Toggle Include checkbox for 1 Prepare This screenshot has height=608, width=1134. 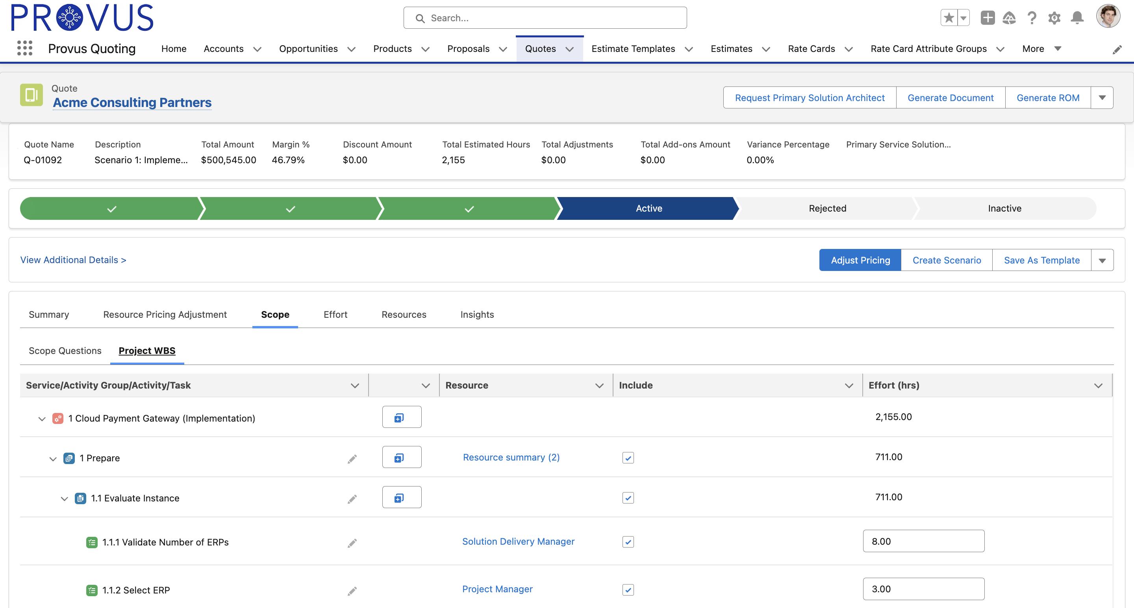(x=628, y=458)
